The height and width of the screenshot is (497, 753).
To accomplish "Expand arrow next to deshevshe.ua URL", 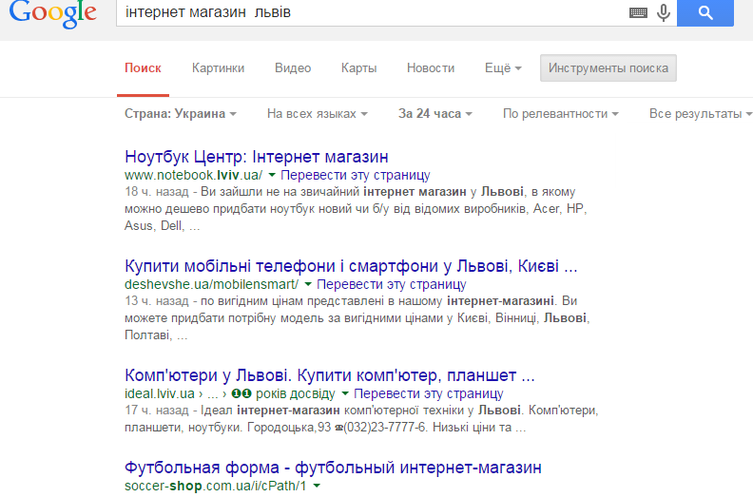I will 308,284.
